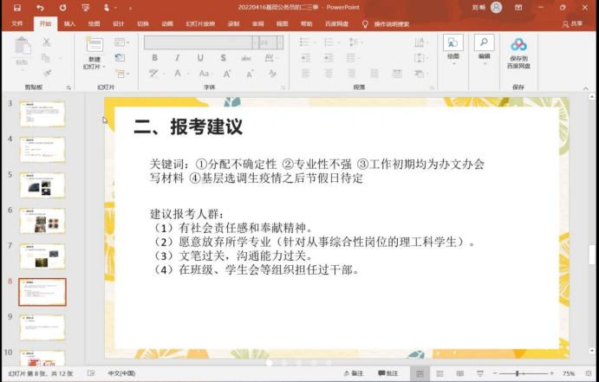Select slide 5 thumbnail

pos(42,184)
